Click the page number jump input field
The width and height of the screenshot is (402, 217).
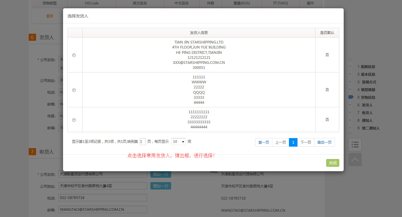pyautogui.click(x=143, y=142)
